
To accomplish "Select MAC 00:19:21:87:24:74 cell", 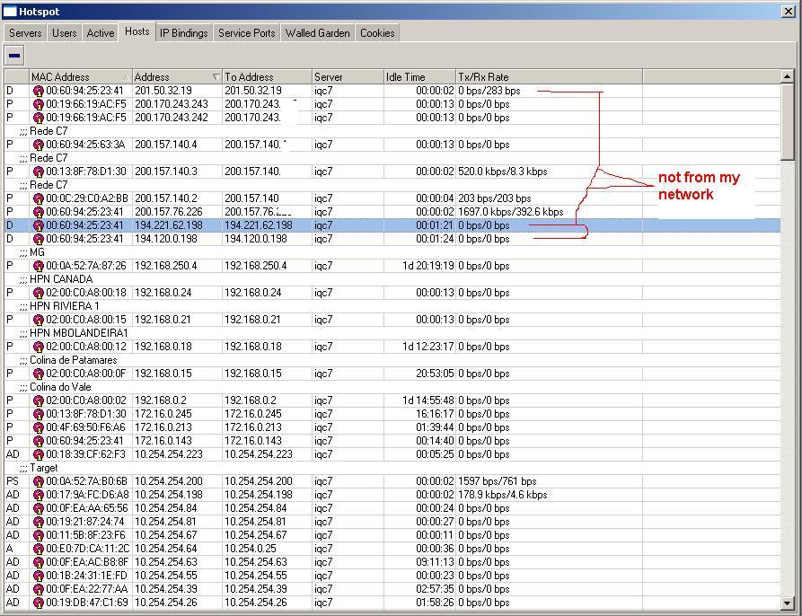I will [81, 522].
